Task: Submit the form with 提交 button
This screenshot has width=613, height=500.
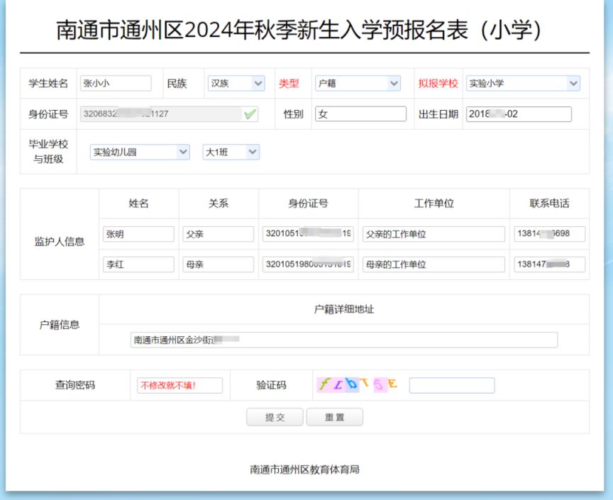Action: tap(275, 417)
